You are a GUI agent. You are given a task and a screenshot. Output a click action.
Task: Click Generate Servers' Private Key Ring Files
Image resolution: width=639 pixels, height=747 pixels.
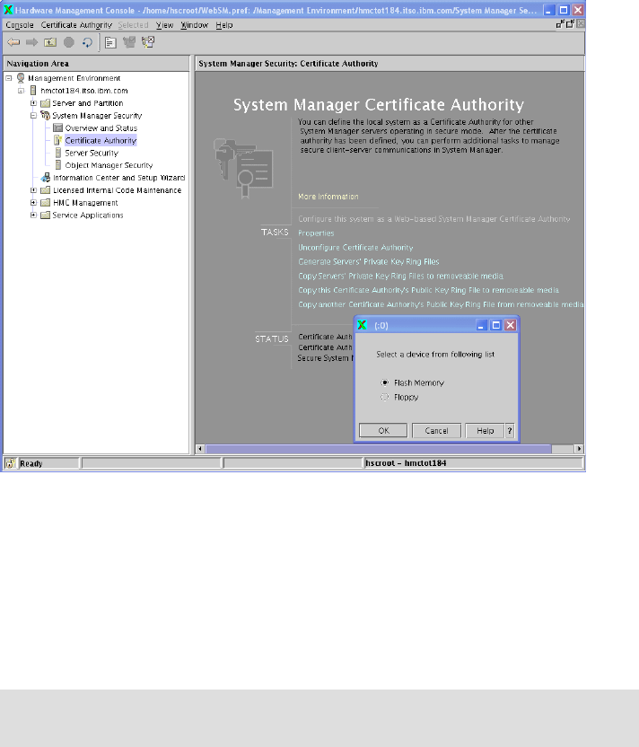[x=369, y=262]
